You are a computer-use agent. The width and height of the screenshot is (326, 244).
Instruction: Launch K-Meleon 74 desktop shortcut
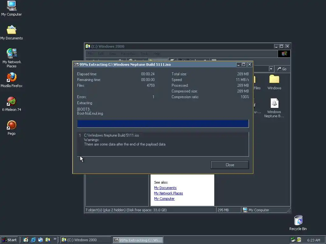11,104
